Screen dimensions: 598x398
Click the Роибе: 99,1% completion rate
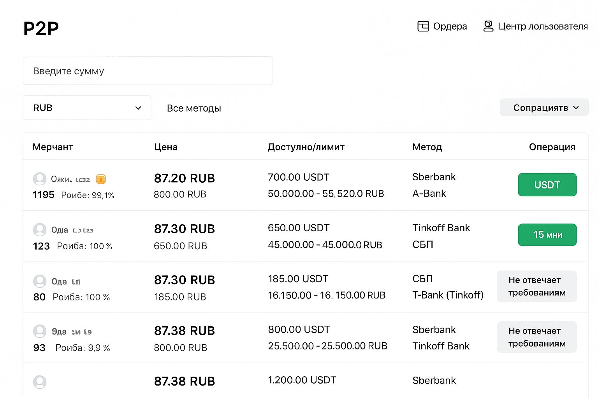pos(88,195)
